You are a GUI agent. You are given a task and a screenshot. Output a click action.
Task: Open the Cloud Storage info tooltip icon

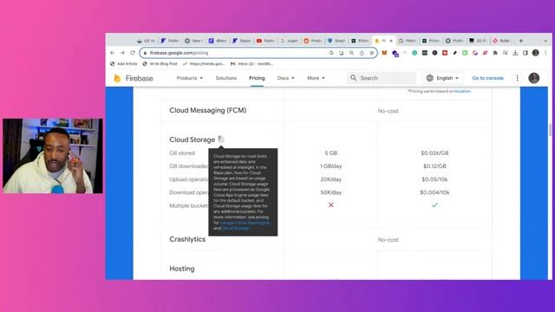[221, 140]
